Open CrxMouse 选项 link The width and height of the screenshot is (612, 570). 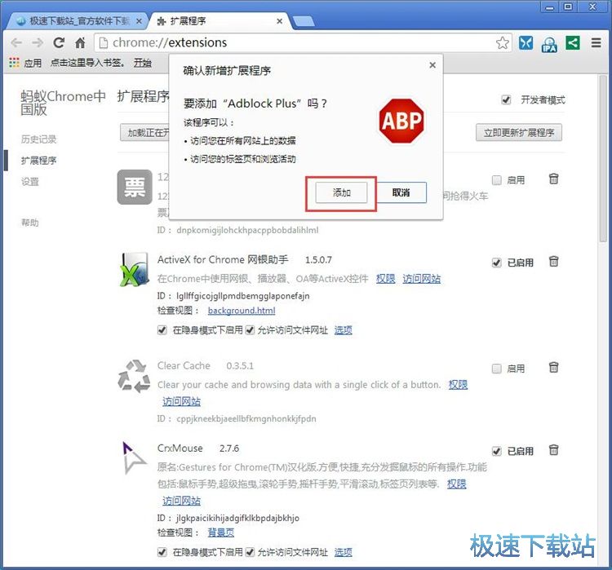344,552
